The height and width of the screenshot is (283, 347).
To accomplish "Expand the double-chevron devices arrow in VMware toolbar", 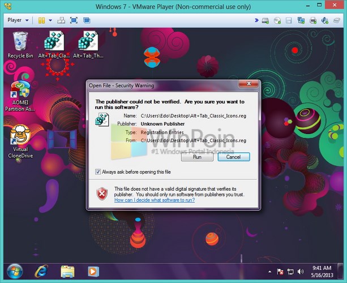I will pos(256,20).
